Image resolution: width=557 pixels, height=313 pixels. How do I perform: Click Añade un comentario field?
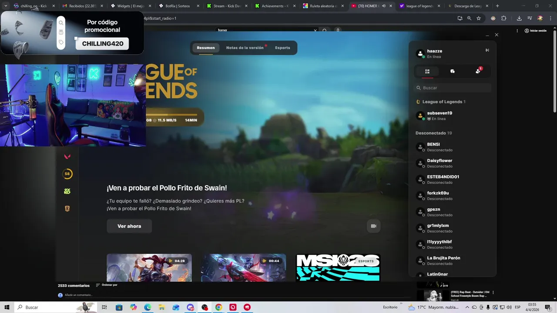pyautogui.click(x=78, y=295)
